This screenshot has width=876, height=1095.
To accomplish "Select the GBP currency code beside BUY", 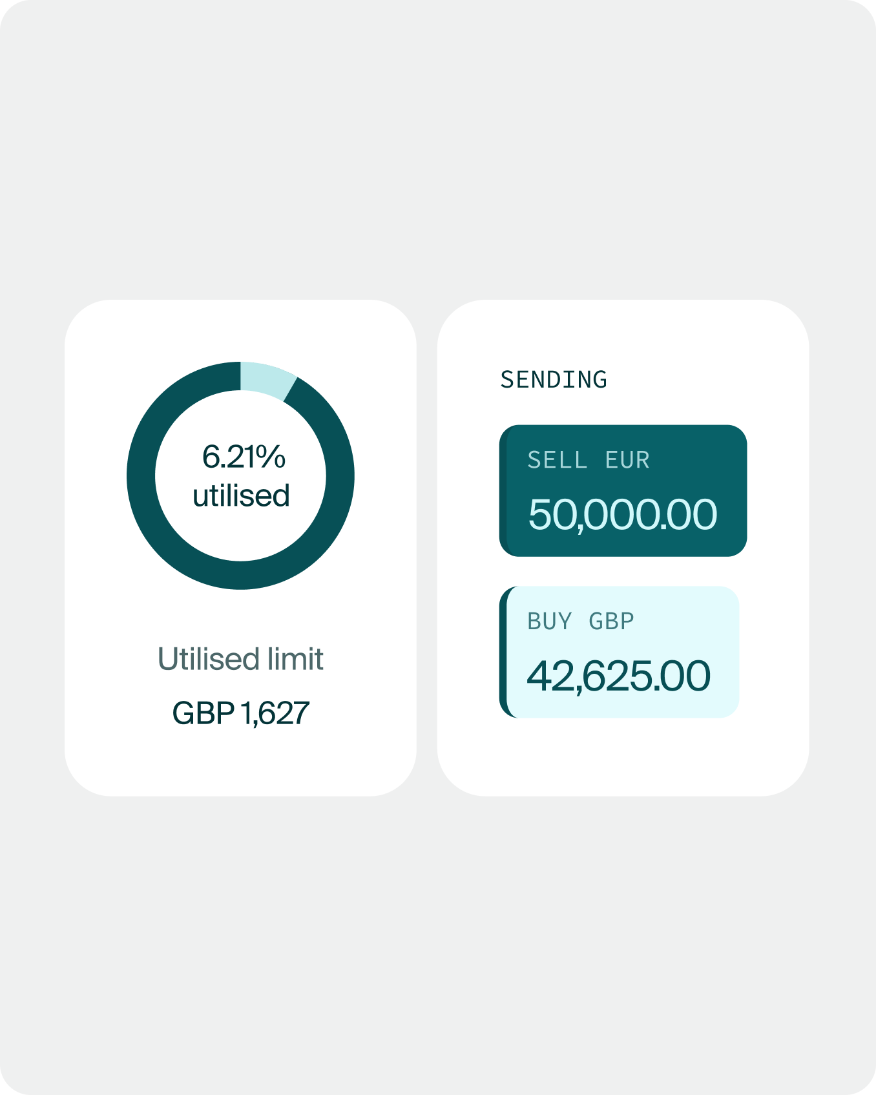I will [611, 621].
